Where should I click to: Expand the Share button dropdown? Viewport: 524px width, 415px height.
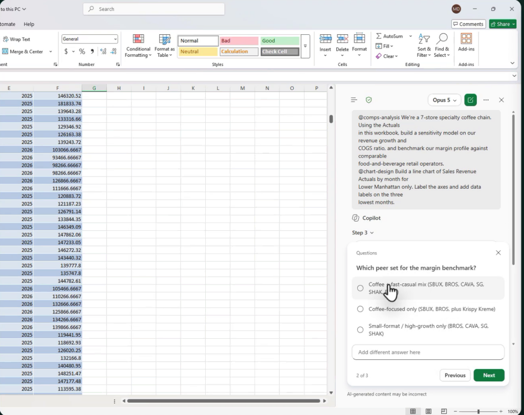(514, 24)
